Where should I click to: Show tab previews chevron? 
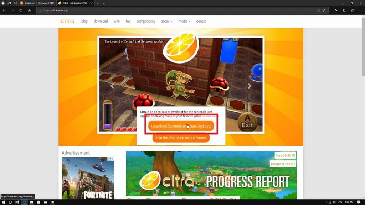pos(104,3)
